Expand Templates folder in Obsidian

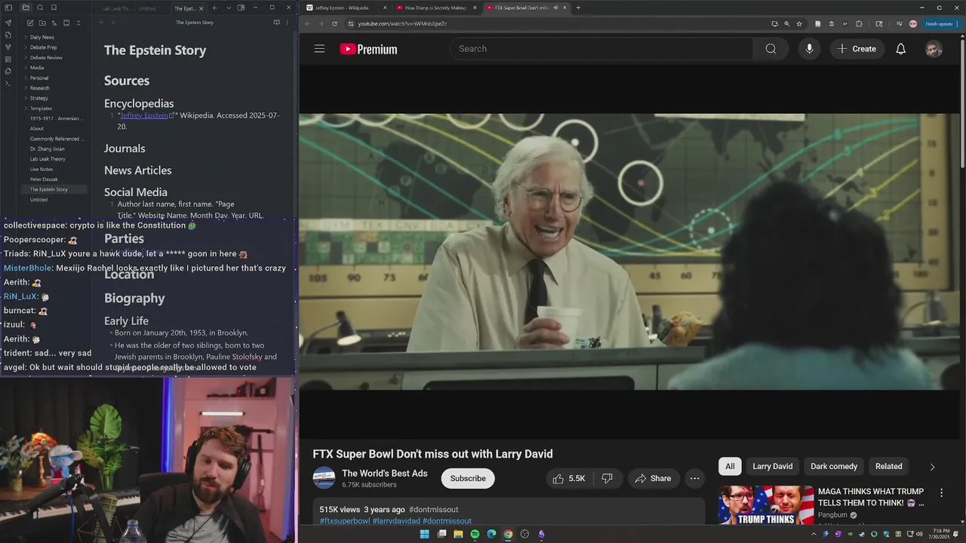click(x=41, y=109)
